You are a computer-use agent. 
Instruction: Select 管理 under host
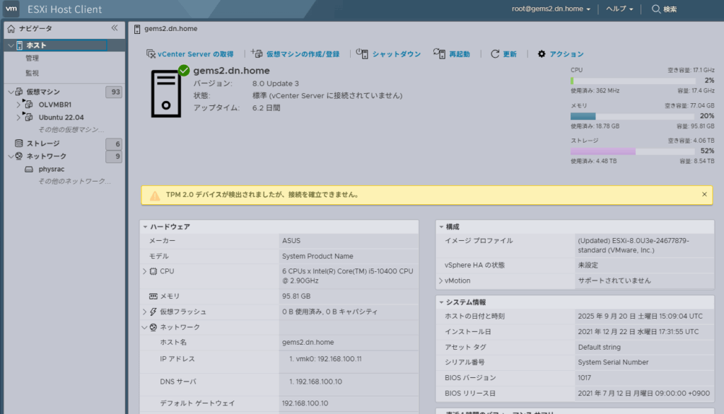tap(33, 58)
